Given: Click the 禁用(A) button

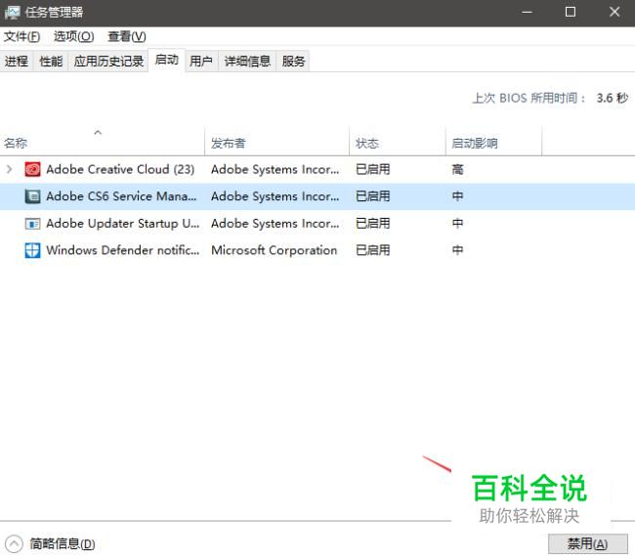Looking at the screenshot, I should [x=587, y=543].
